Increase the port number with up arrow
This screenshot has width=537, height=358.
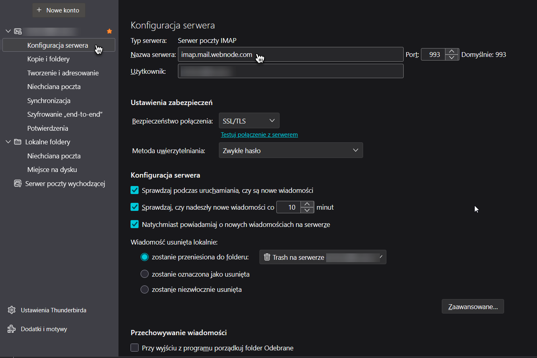click(452, 51)
